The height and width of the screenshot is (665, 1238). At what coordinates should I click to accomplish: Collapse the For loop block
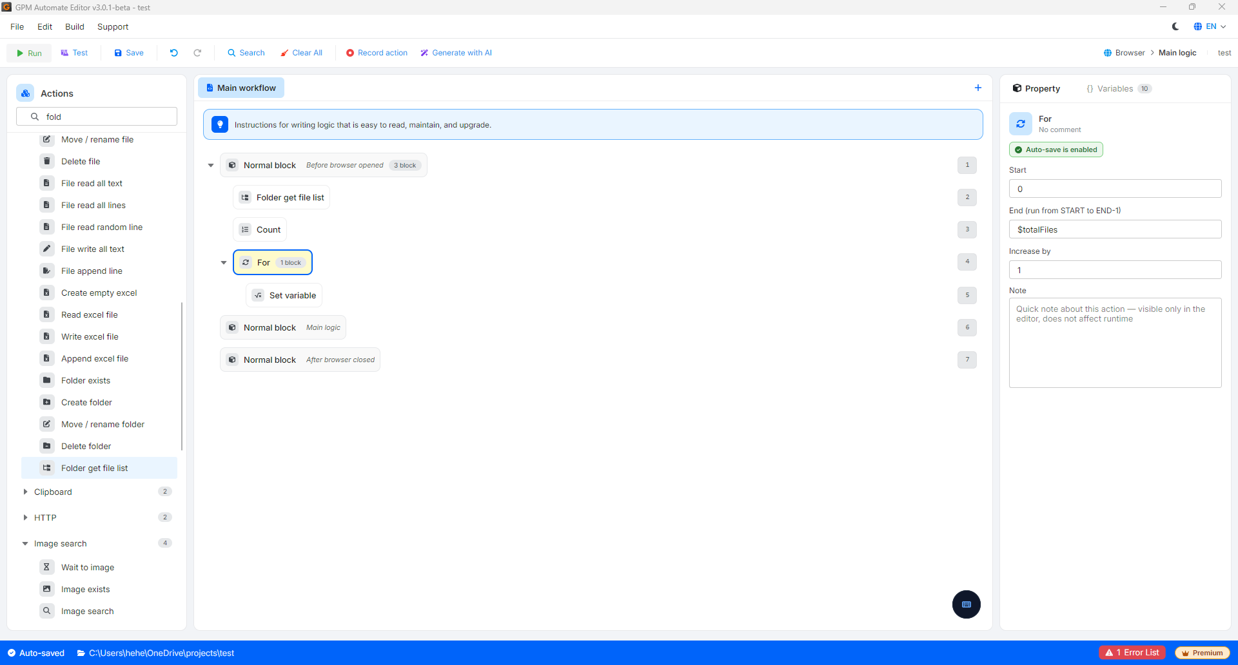coord(224,262)
